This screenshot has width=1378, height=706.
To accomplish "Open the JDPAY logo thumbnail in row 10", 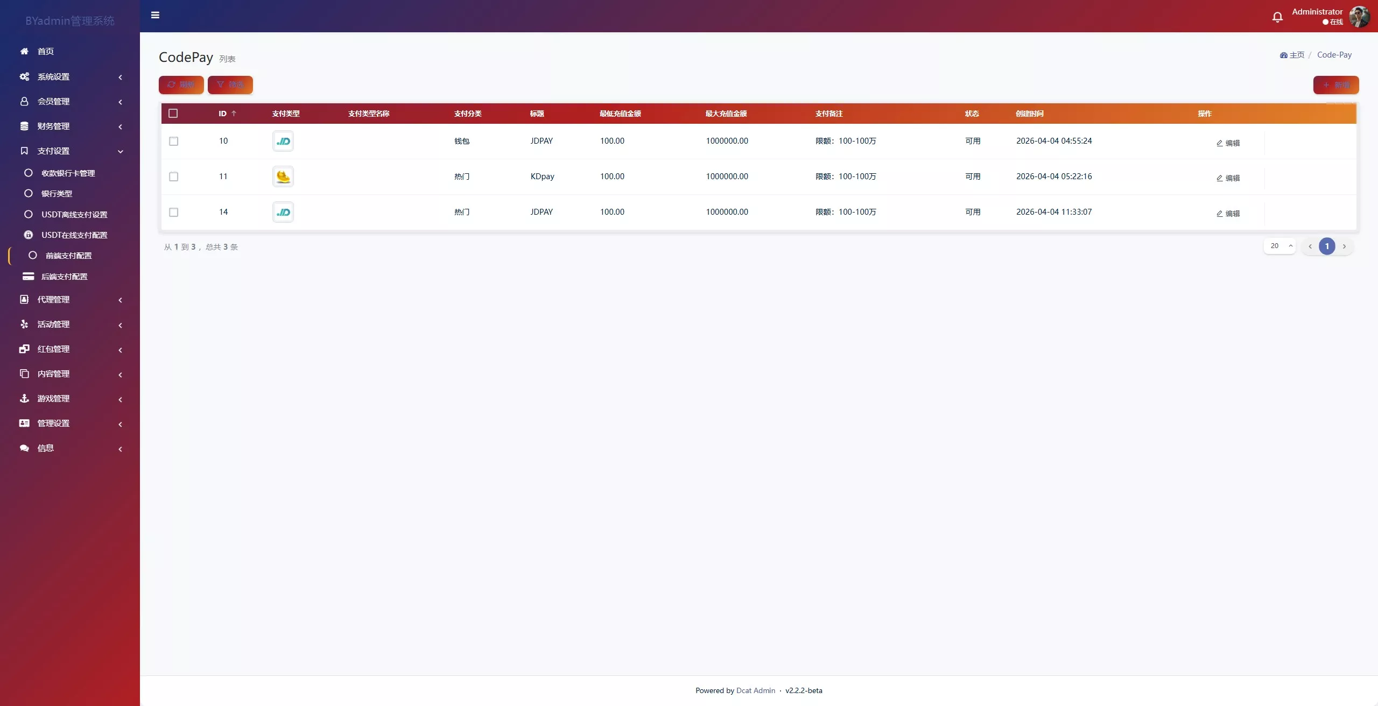I will [x=283, y=141].
